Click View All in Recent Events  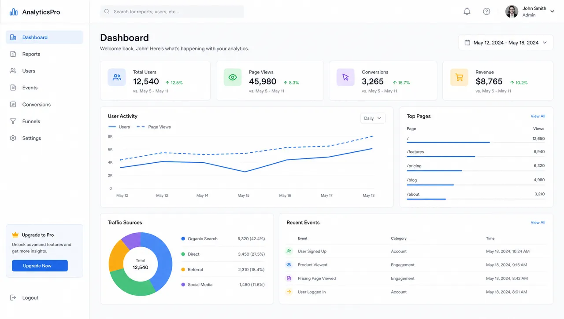point(538,223)
